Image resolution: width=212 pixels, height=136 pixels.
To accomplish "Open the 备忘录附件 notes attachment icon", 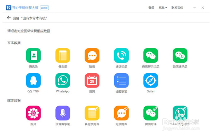I will (92, 113).
